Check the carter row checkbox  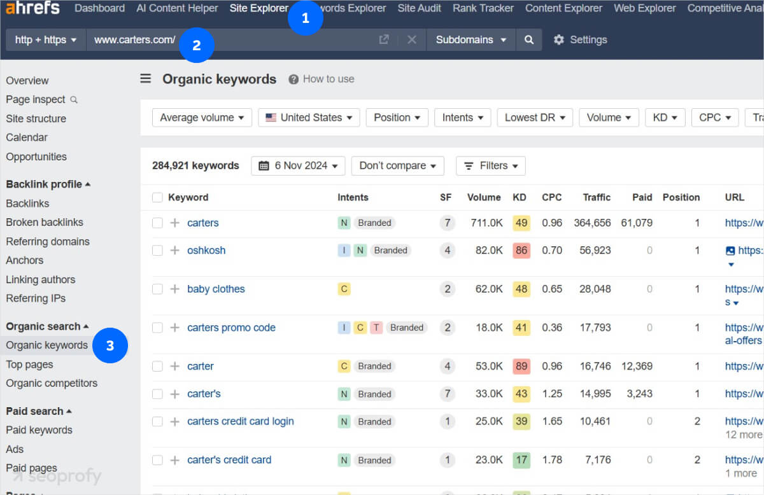click(x=157, y=366)
